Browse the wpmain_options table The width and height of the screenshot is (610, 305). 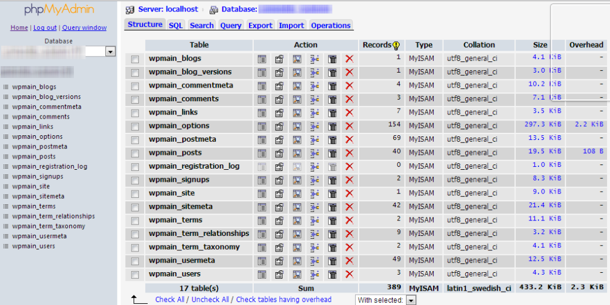click(x=262, y=126)
